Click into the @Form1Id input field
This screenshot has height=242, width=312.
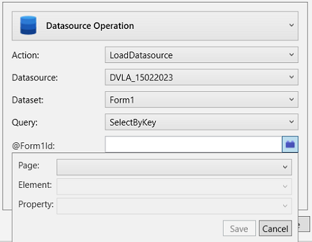(x=194, y=144)
